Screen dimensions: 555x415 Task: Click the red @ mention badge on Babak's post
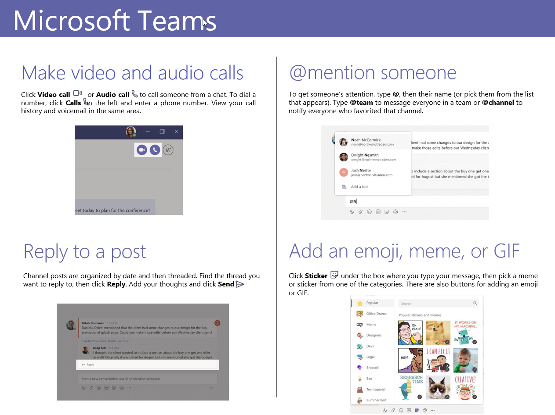217,323
